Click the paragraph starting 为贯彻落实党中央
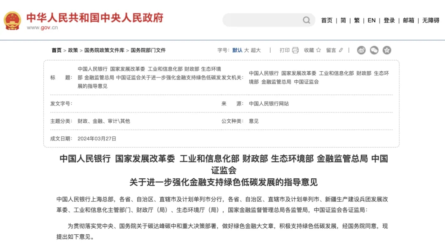This screenshot has height=245, width=445. point(222,231)
